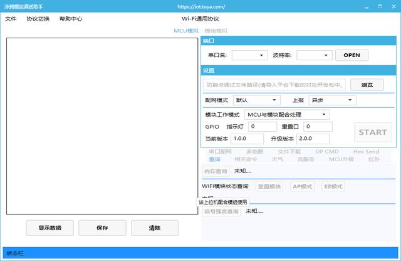Switch to the MCU模拟 tab

(186, 31)
